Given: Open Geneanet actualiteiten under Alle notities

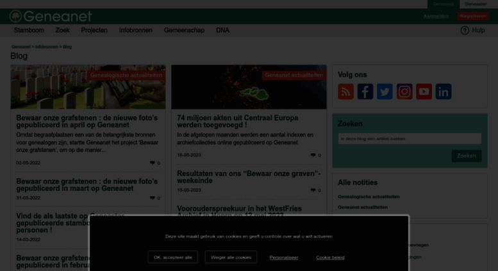Looking at the screenshot, I should (363, 207).
